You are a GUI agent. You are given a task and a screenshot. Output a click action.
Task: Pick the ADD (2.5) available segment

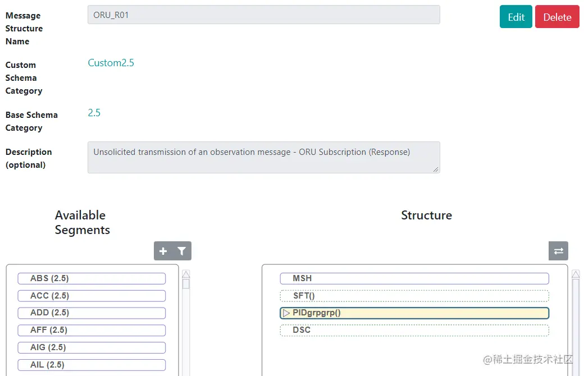pyautogui.click(x=92, y=313)
